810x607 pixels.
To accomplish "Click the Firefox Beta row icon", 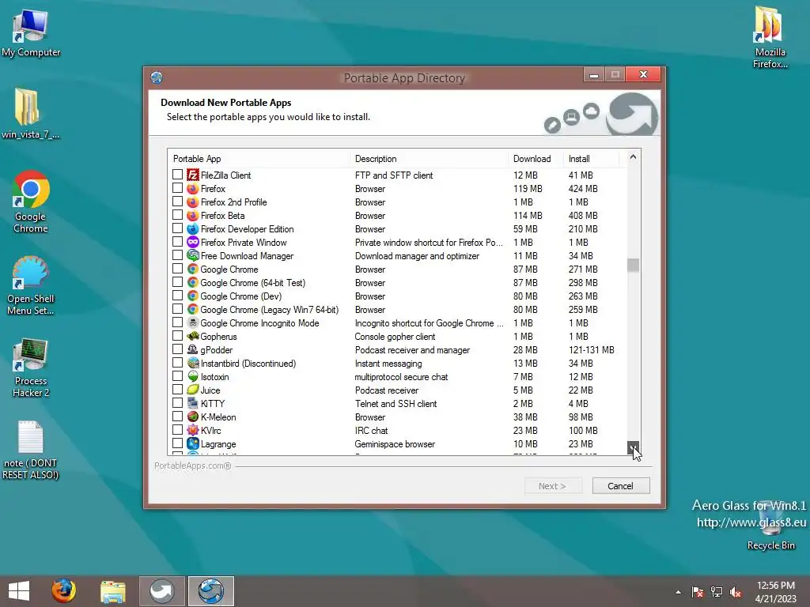I will [193, 215].
